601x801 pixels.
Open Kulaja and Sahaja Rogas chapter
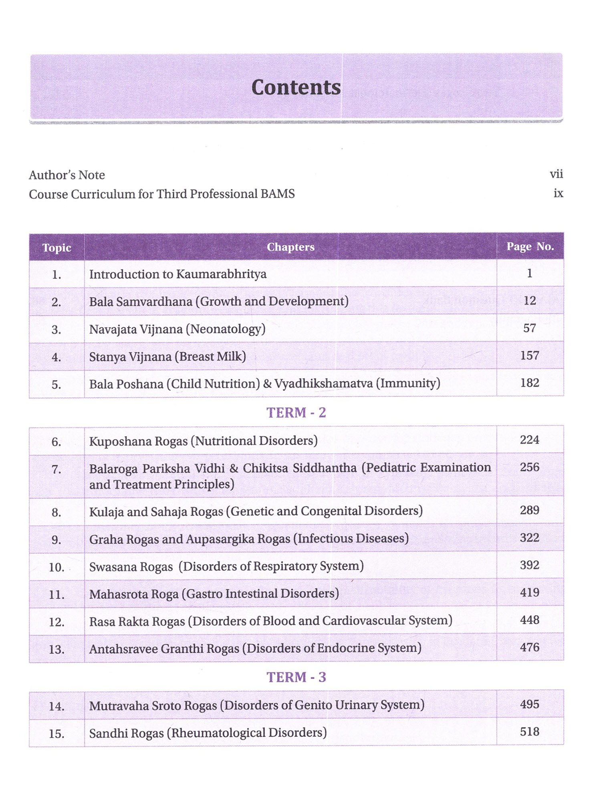[256, 511]
